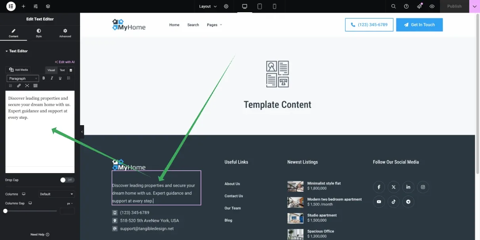Click the Get In Touch button
480x240 pixels.
(419, 25)
